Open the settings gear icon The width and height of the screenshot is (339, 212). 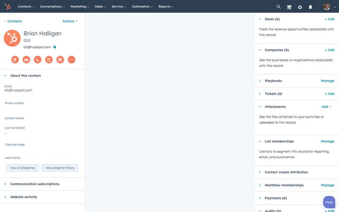coord(299,7)
